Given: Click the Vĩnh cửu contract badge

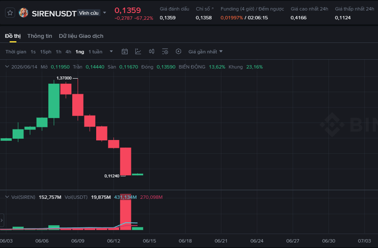Looking at the screenshot, I should coord(89,13).
